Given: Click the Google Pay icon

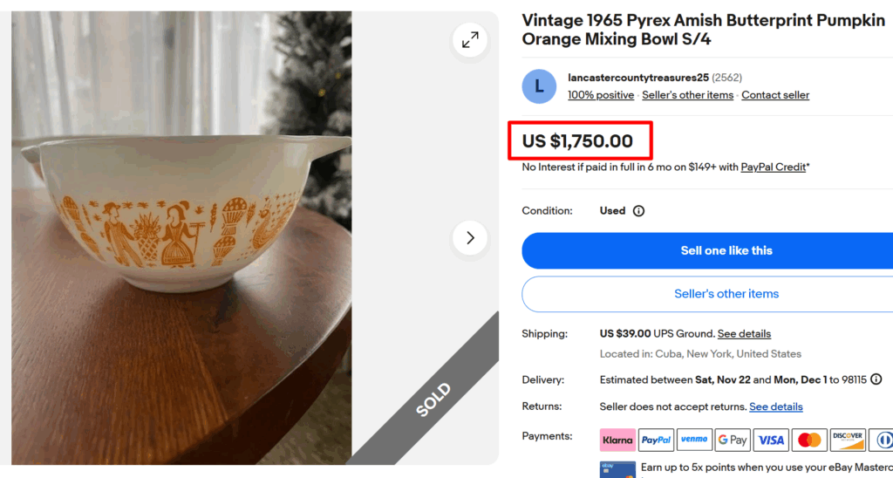Looking at the screenshot, I should [x=733, y=440].
